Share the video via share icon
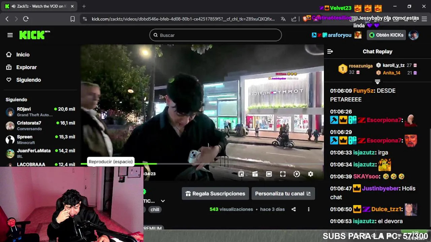 tap(294, 209)
